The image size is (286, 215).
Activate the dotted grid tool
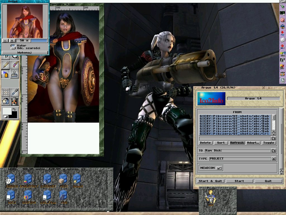(6, 92)
